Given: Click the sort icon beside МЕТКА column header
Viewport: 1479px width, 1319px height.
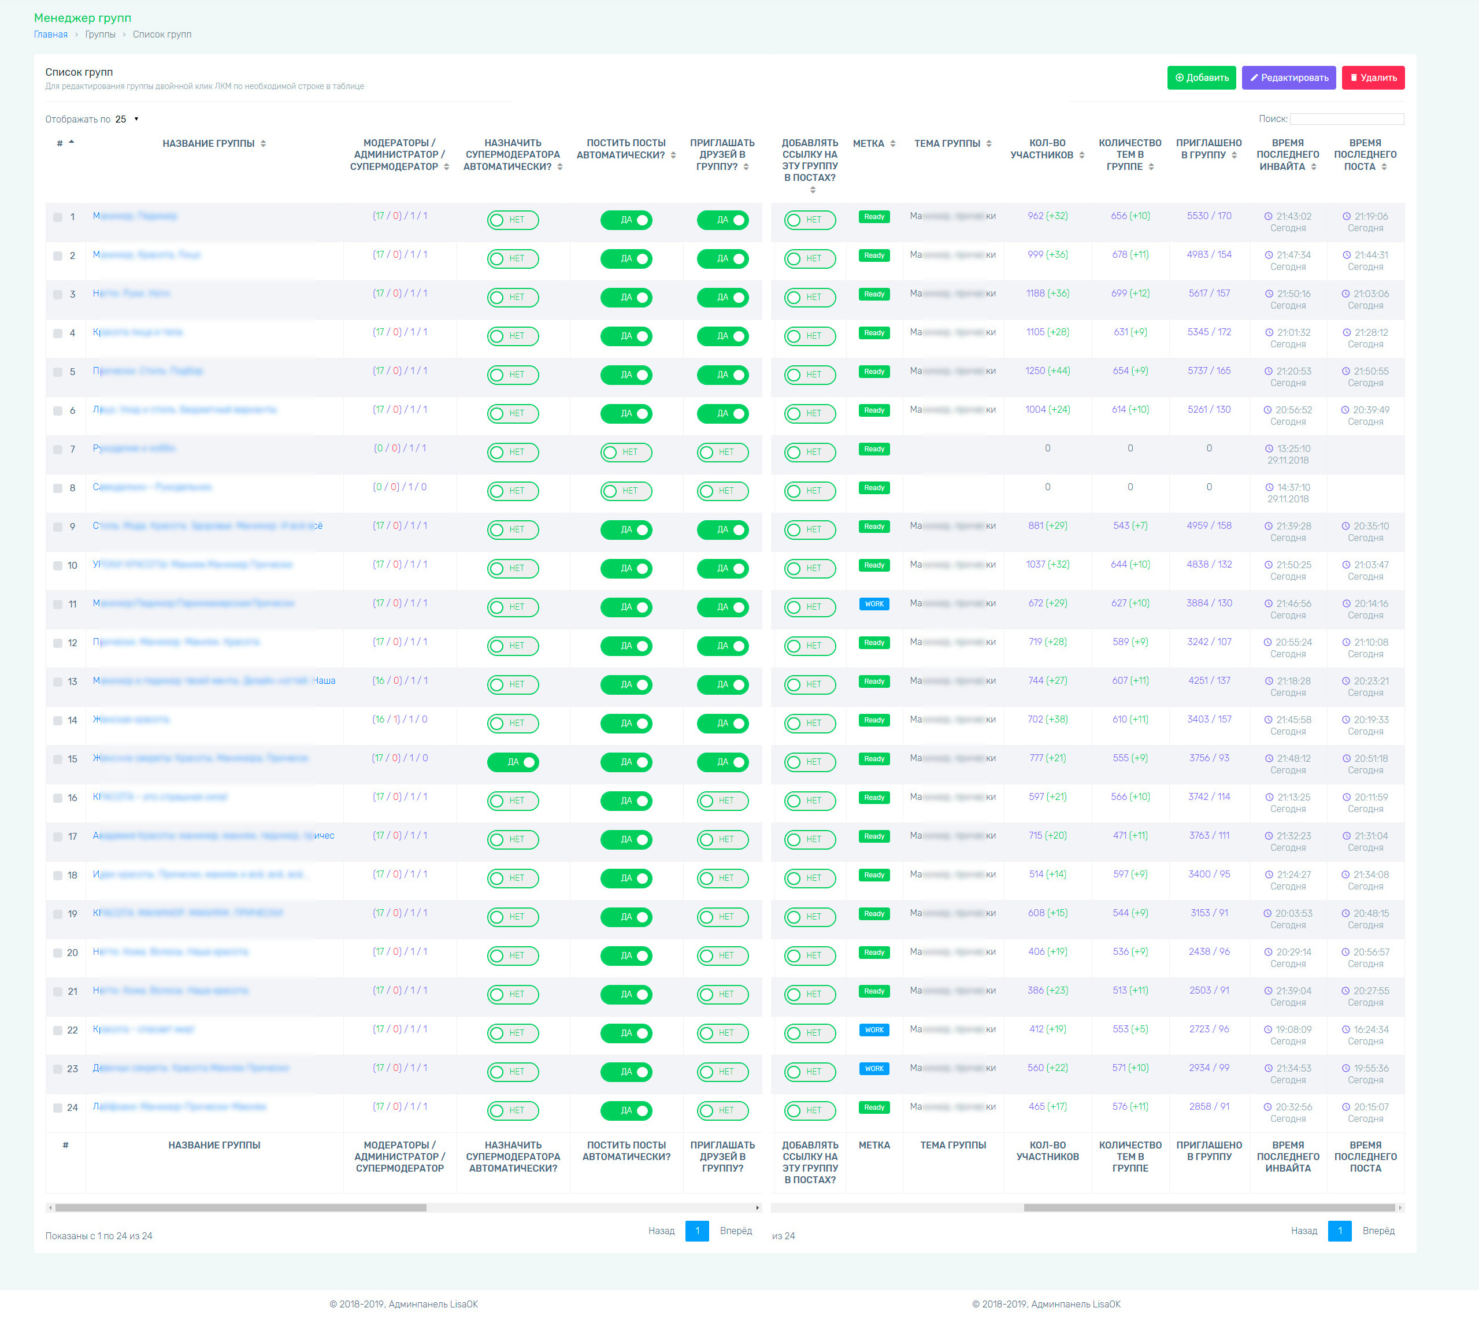Looking at the screenshot, I should tap(893, 143).
